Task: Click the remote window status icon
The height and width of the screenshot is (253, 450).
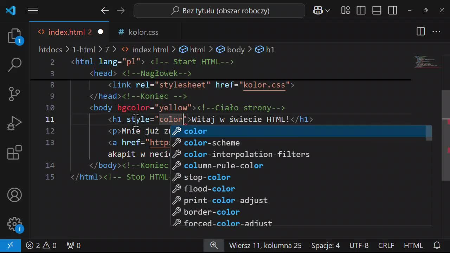Action: [x=10, y=245]
